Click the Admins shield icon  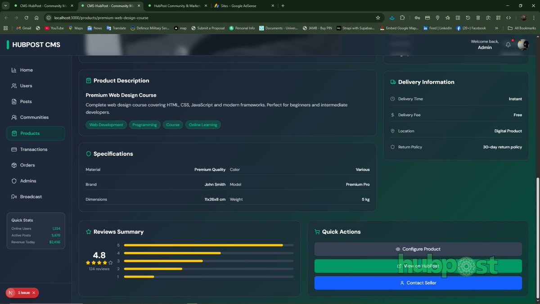(x=14, y=181)
